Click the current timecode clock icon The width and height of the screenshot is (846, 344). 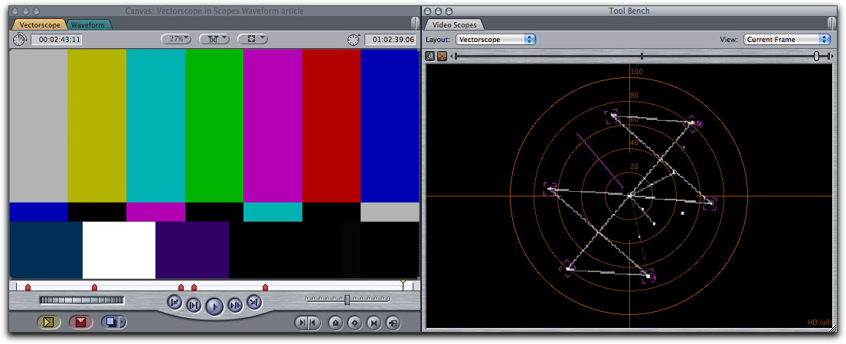(354, 39)
